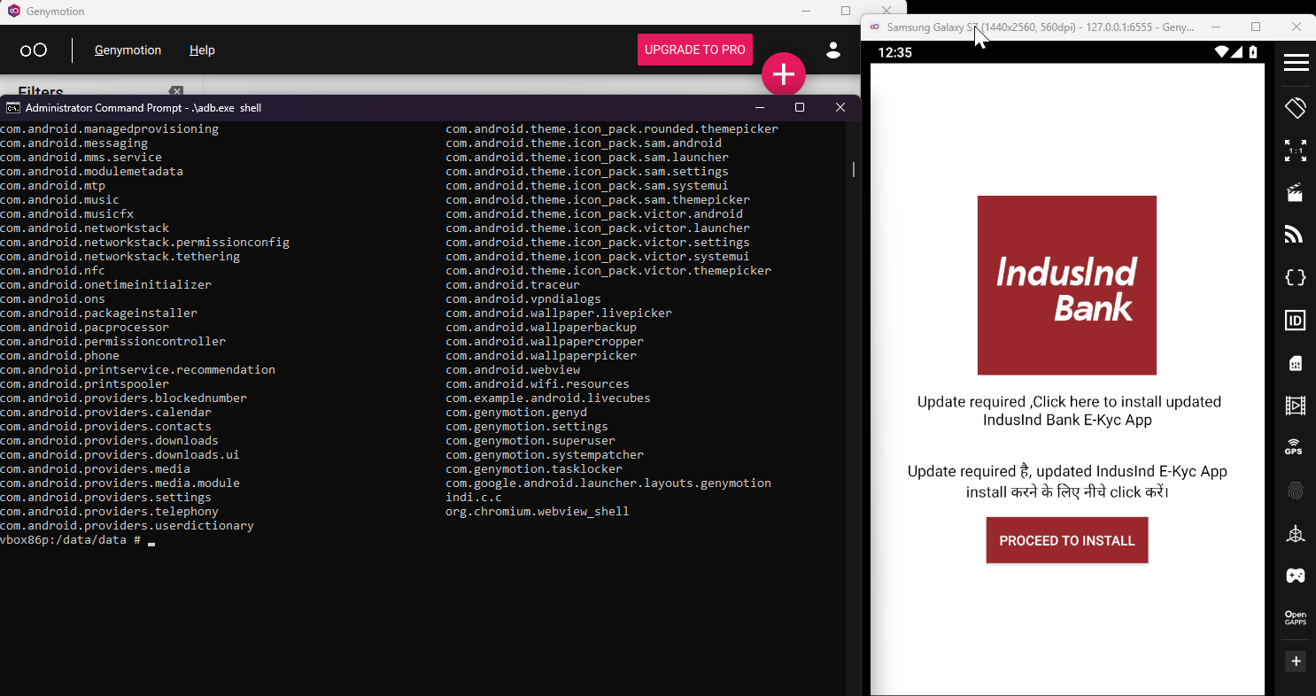Click the Command Prompt window icon
The image size is (1316, 696).
13,108
